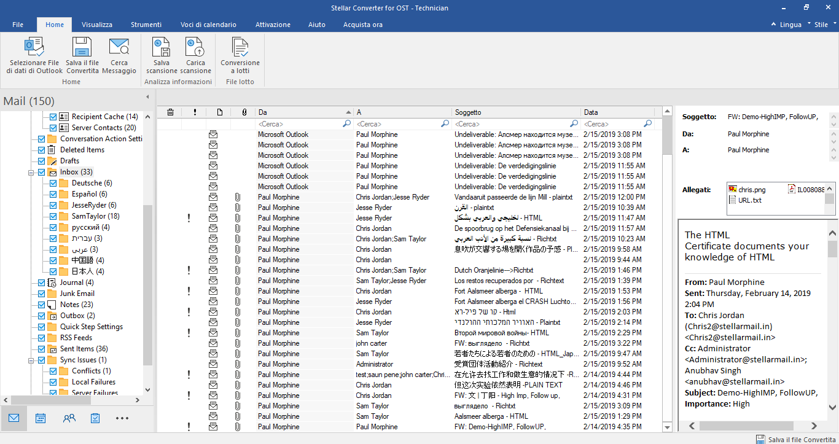Click search icon in Da filter
The image size is (839, 444).
click(x=346, y=124)
